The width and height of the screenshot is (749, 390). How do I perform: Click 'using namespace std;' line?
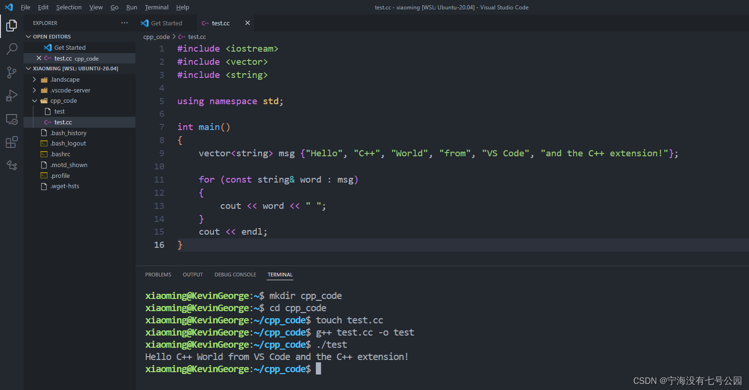[230, 101]
